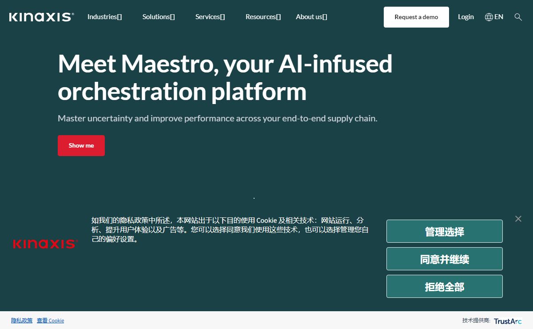Accept cookies with 同意并继续
533x329 pixels.
tap(445, 259)
